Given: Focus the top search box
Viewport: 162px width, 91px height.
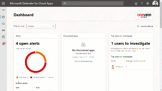Looking at the screenshot, I should [x=93, y=3].
